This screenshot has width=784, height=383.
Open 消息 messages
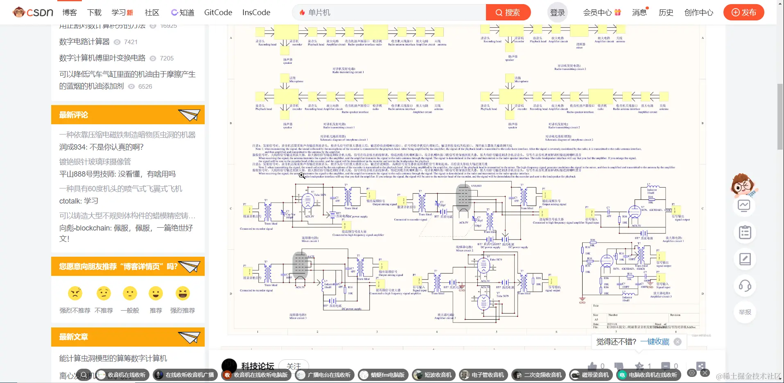pos(639,12)
